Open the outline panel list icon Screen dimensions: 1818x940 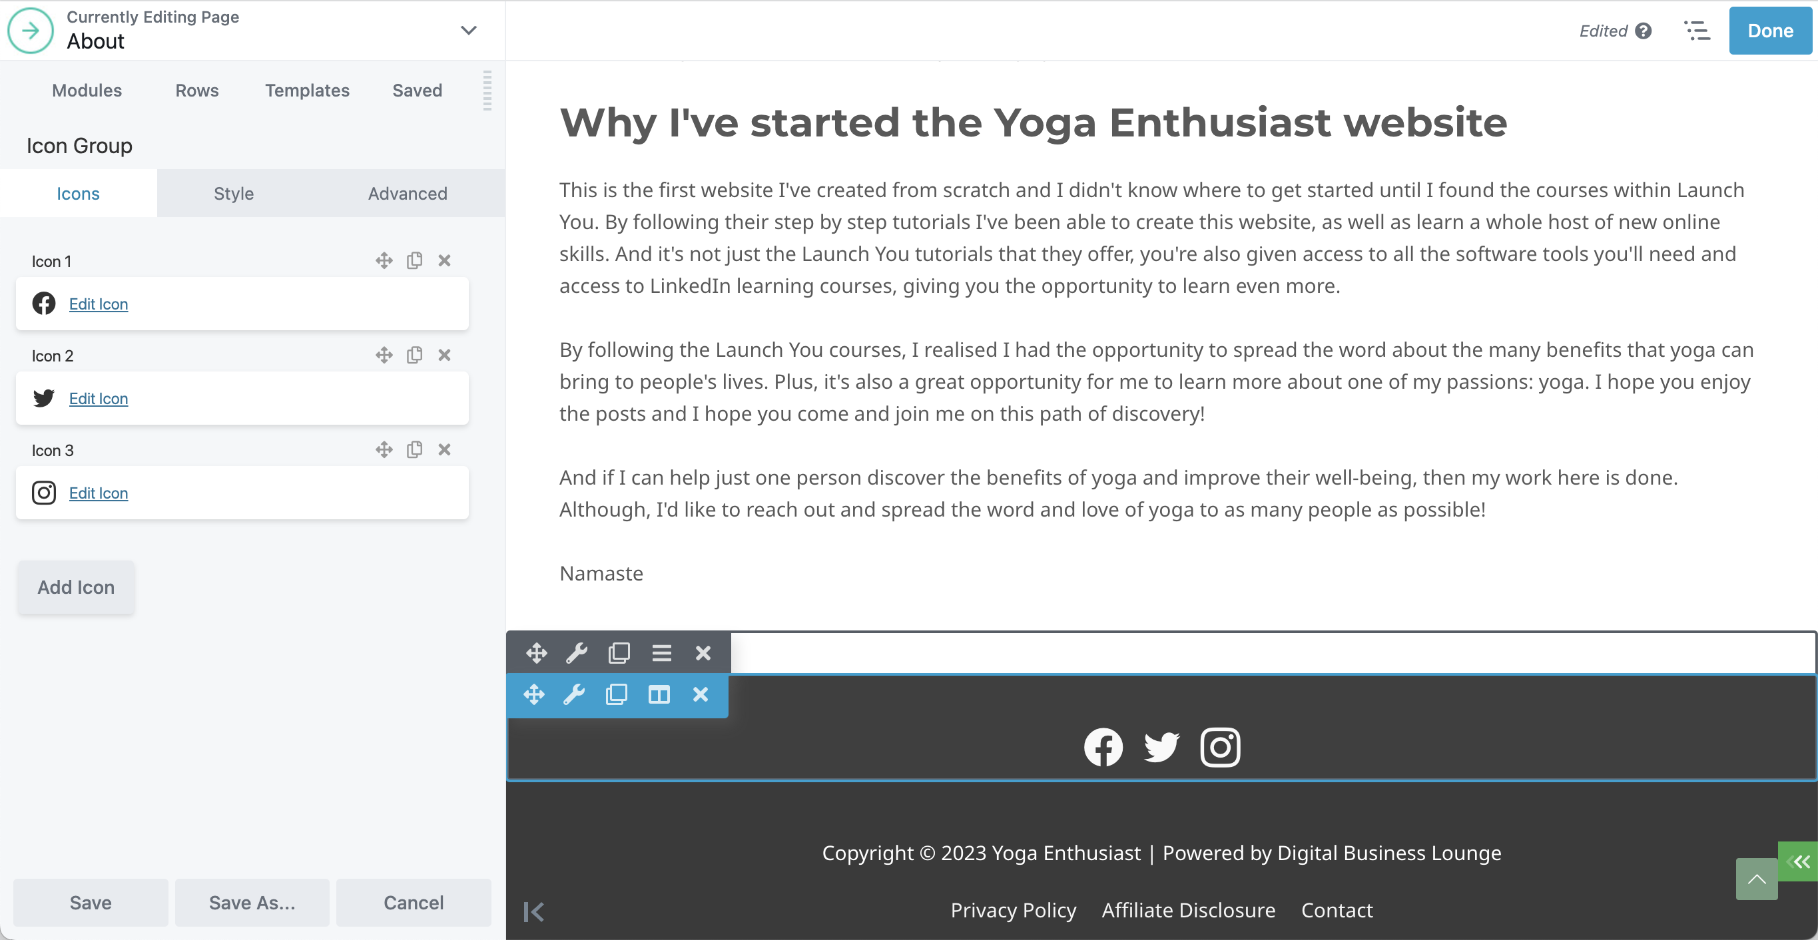point(1697,31)
